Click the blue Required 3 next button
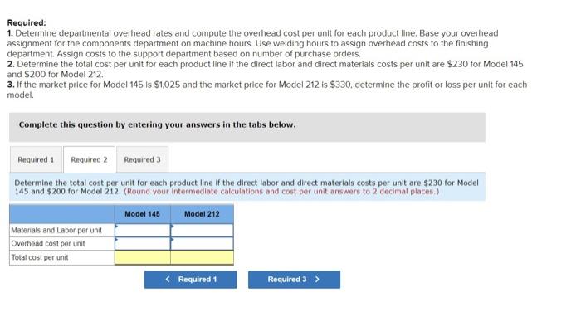 tap(294, 280)
